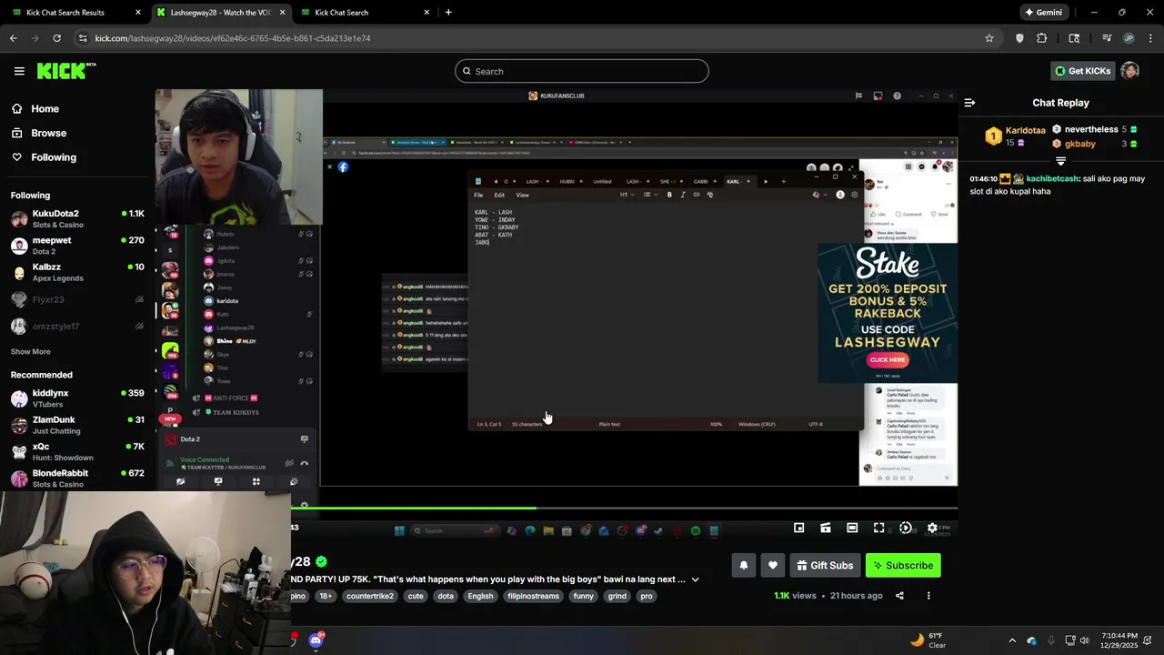This screenshot has height=655, width=1164.
Task: Open BlondeRabbit recommended channel
Action: click(x=77, y=478)
